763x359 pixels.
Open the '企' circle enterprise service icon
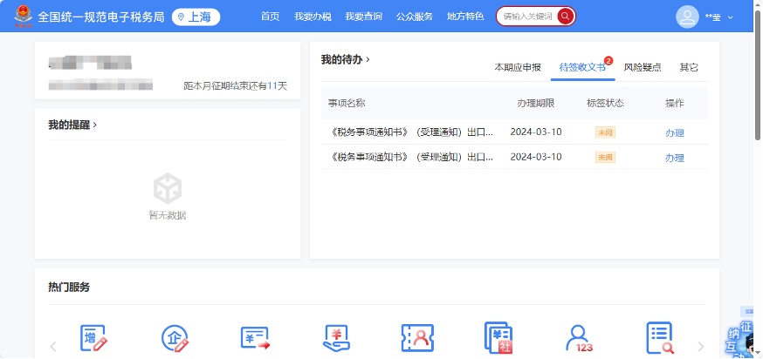[x=175, y=338]
